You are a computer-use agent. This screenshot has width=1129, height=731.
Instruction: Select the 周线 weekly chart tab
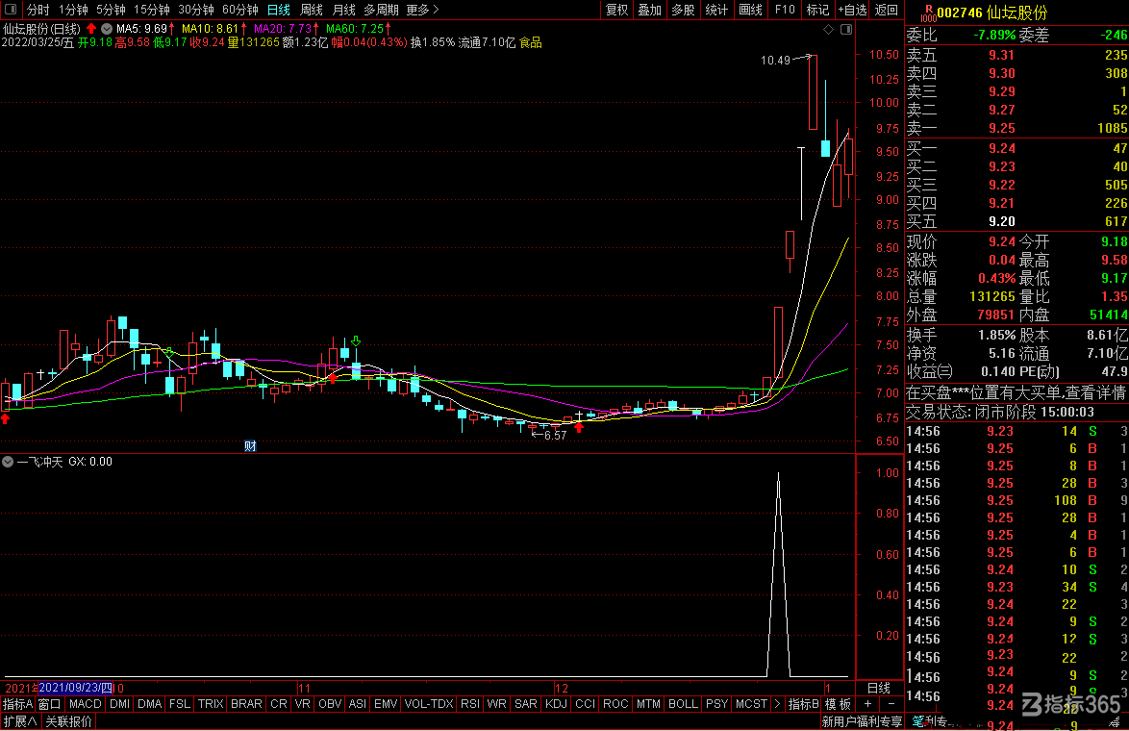[311, 10]
